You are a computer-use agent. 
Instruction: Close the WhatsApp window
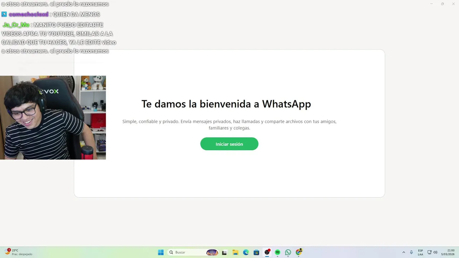tap(453, 4)
